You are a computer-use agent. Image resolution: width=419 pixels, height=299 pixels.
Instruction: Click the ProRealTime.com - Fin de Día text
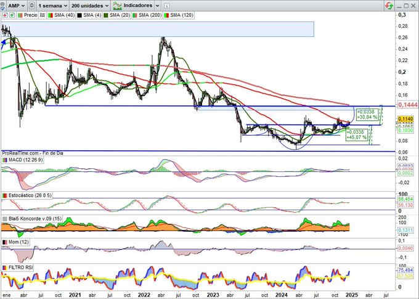click(x=33, y=154)
